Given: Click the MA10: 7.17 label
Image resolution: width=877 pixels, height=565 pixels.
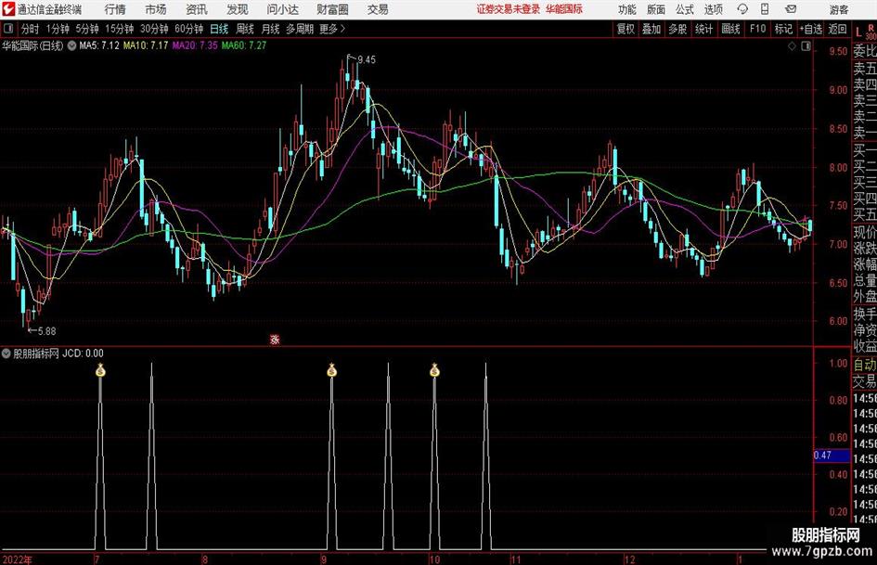Looking at the screenshot, I should pos(146,45).
